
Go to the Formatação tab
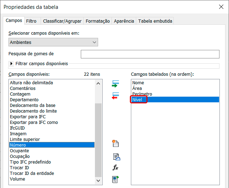97,21
